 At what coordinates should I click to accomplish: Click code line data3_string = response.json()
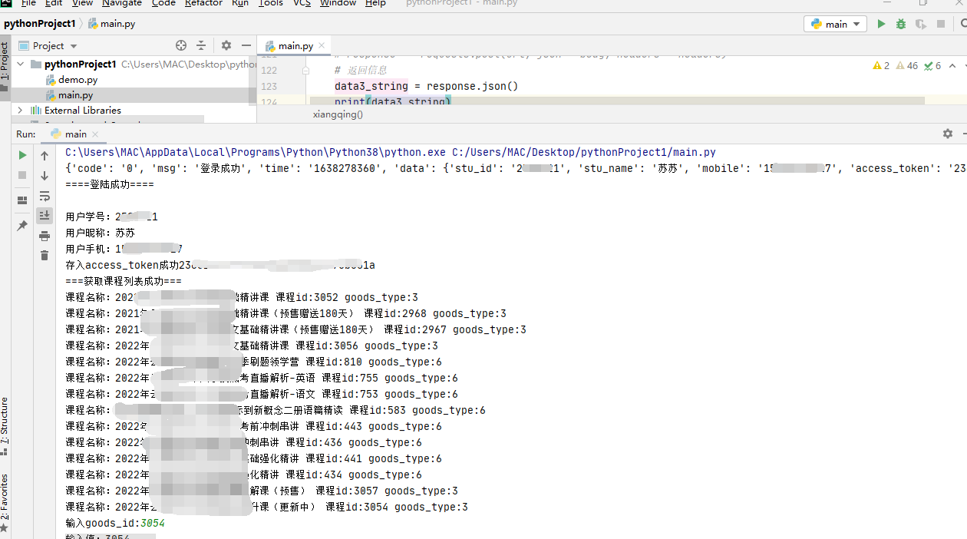tap(426, 86)
